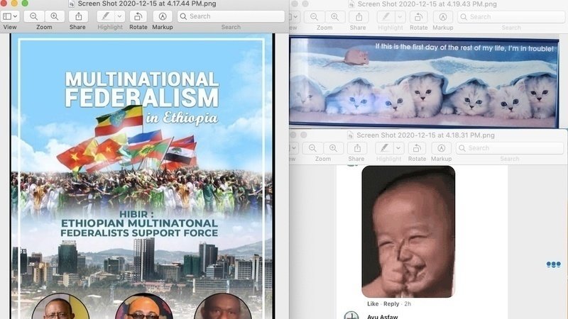
Task: Rotate the Multinational Federalism poster image
Action: [x=138, y=16]
